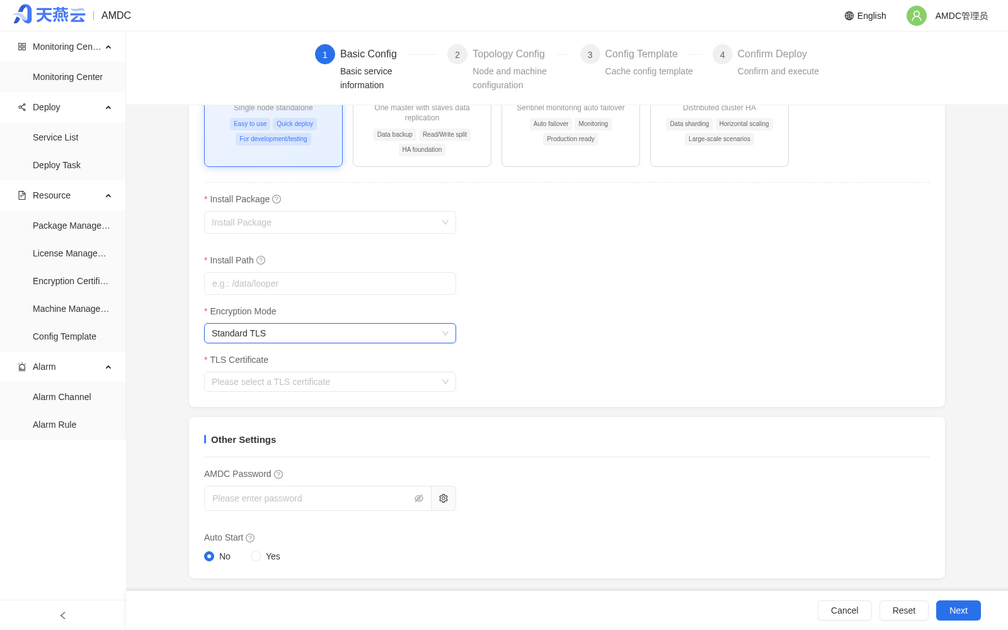This screenshot has width=1008, height=630.
Task: Click step 4 Confirm Deploy circle
Action: [x=723, y=54]
